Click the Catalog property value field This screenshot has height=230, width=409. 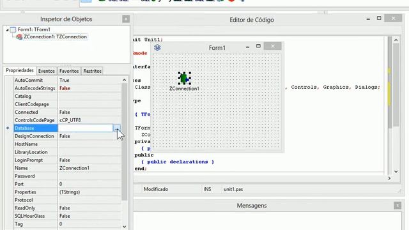89,96
